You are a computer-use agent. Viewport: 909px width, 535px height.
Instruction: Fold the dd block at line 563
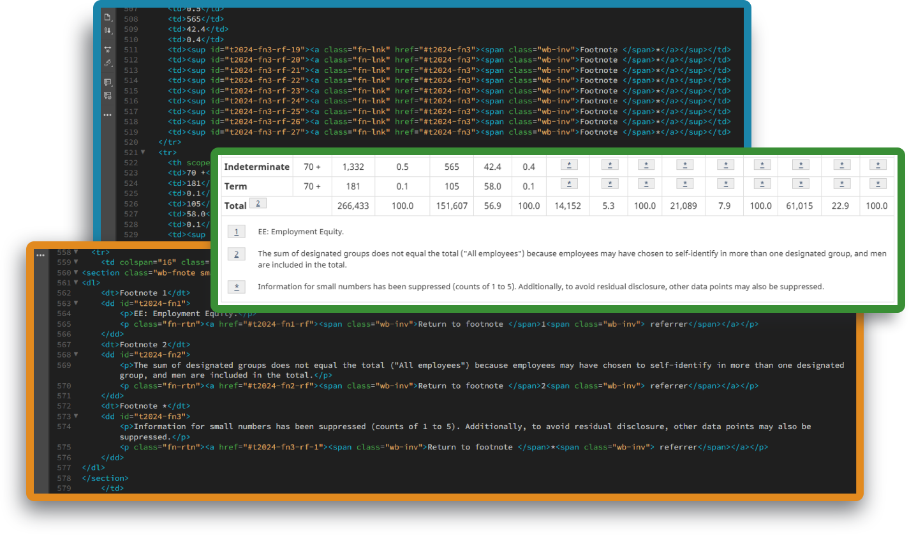pos(76,303)
